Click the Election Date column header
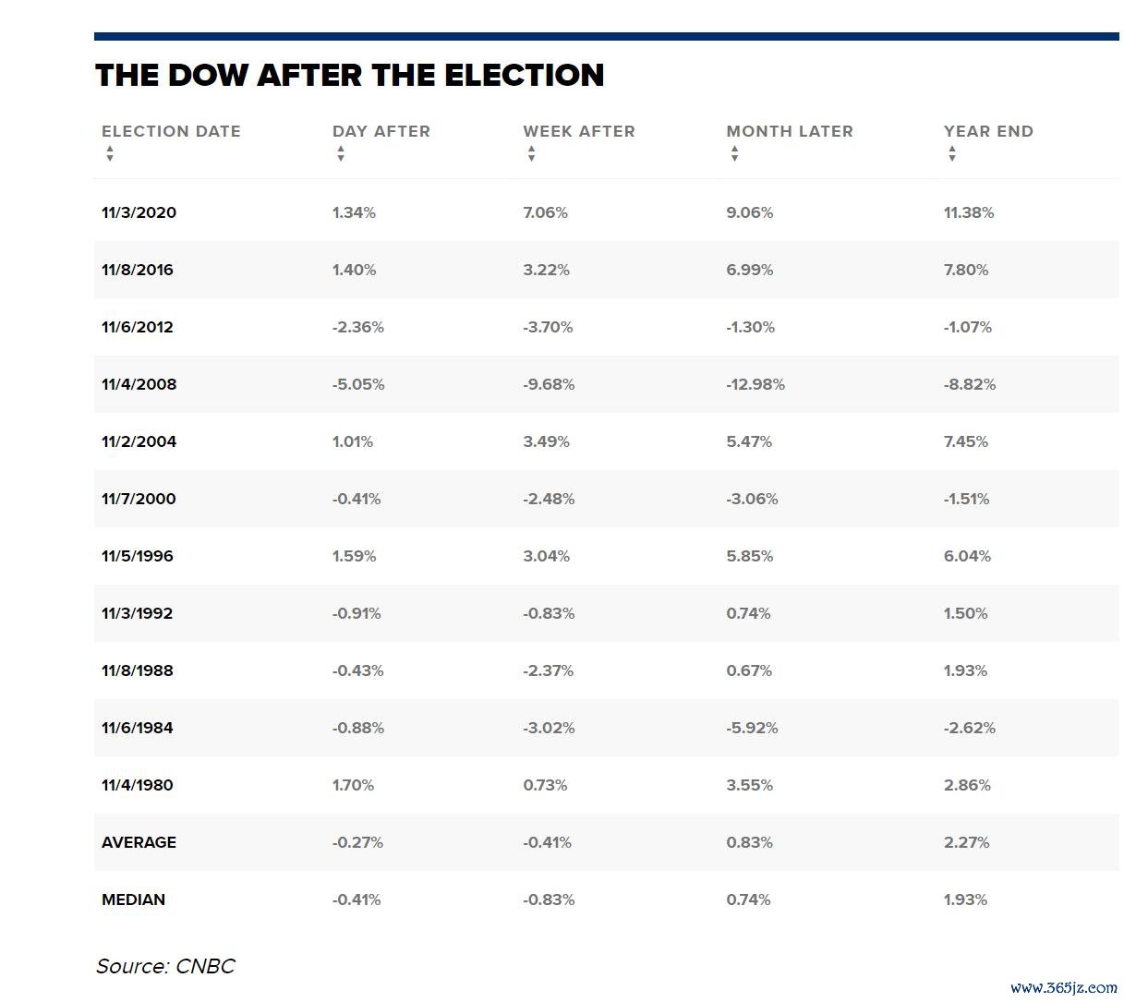The image size is (1124, 1002). 171,131
